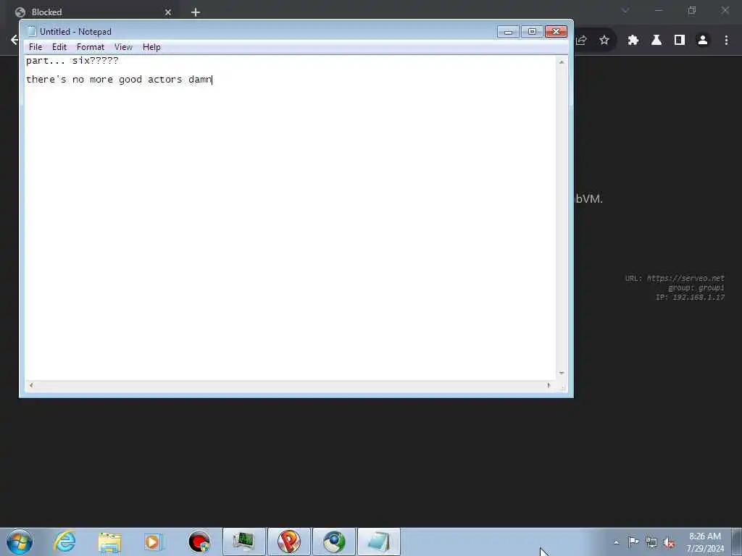Open the network tray icon
This screenshot has height=556, width=742.
651,542
